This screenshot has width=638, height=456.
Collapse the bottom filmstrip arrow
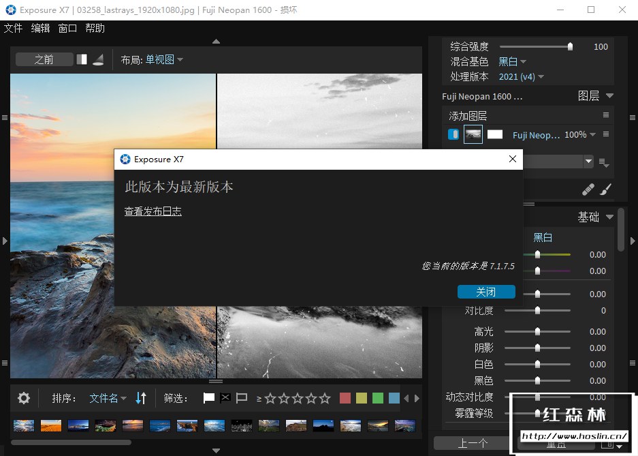pyautogui.click(x=216, y=451)
